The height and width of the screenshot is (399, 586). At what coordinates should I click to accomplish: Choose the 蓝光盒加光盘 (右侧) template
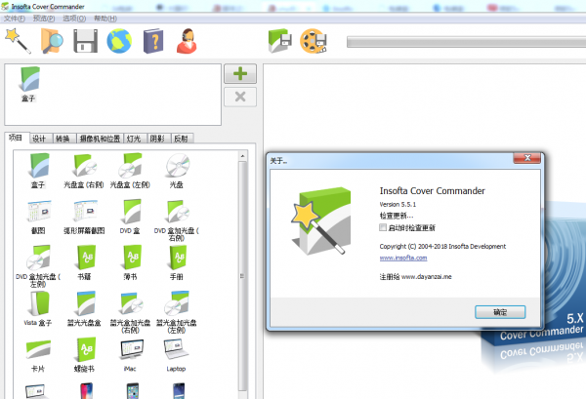coord(130,312)
